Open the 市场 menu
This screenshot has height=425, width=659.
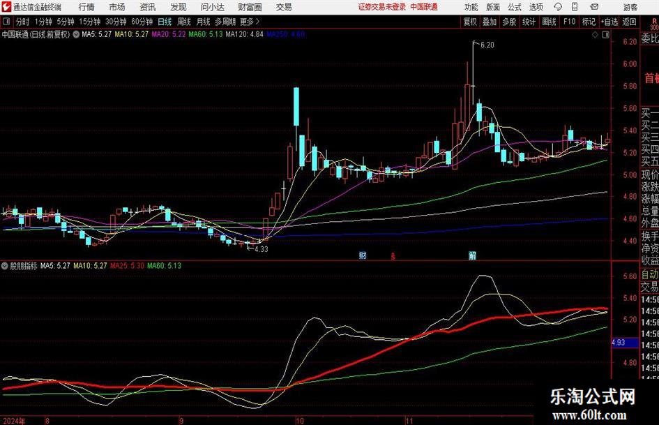point(117,7)
